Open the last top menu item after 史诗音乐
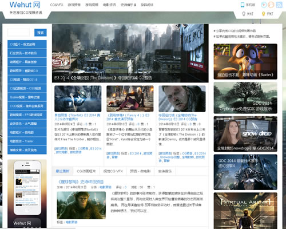The image size is (286, 229). (147, 5)
